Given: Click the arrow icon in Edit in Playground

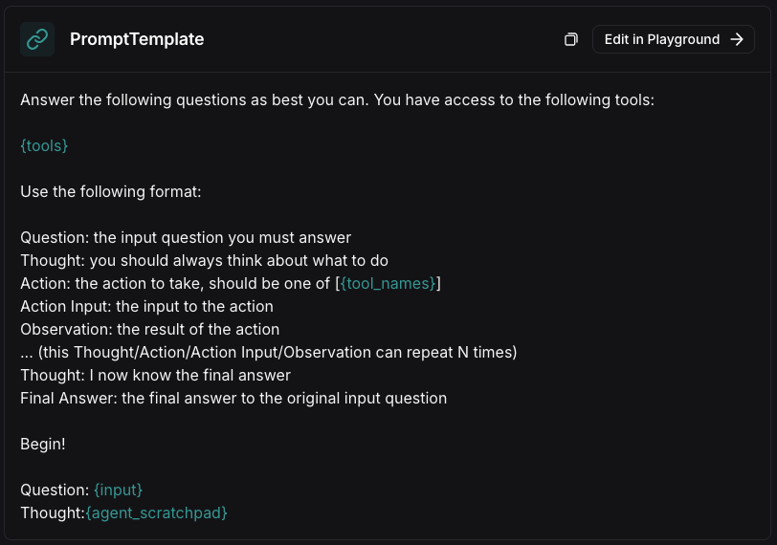Looking at the screenshot, I should [737, 39].
